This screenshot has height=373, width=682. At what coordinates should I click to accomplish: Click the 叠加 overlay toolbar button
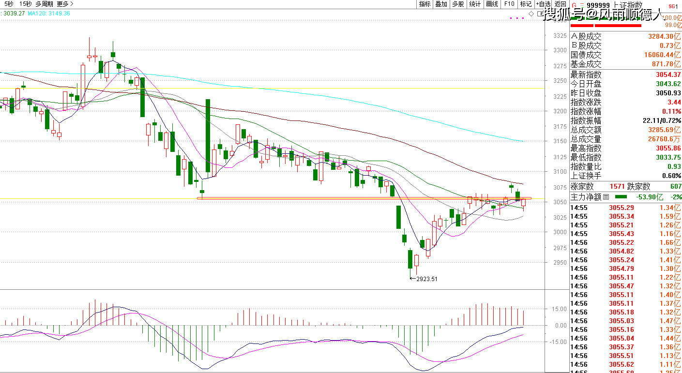pos(441,4)
